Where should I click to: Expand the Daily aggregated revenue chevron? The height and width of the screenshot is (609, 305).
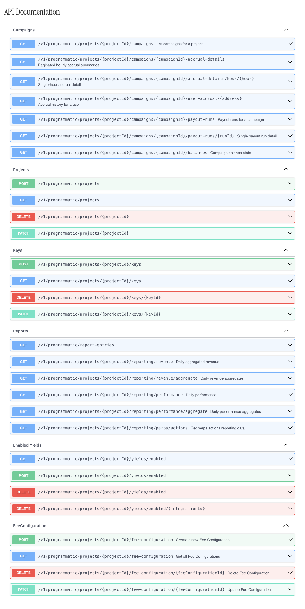(x=290, y=362)
